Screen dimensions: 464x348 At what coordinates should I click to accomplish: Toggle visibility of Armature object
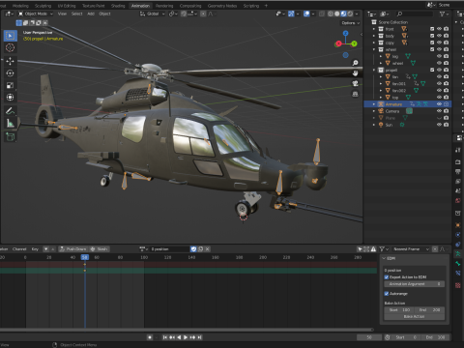click(x=439, y=104)
